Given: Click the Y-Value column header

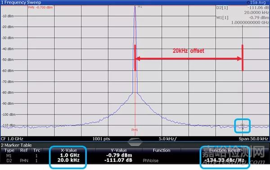Looking at the screenshot, I should [x=119, y=150].
